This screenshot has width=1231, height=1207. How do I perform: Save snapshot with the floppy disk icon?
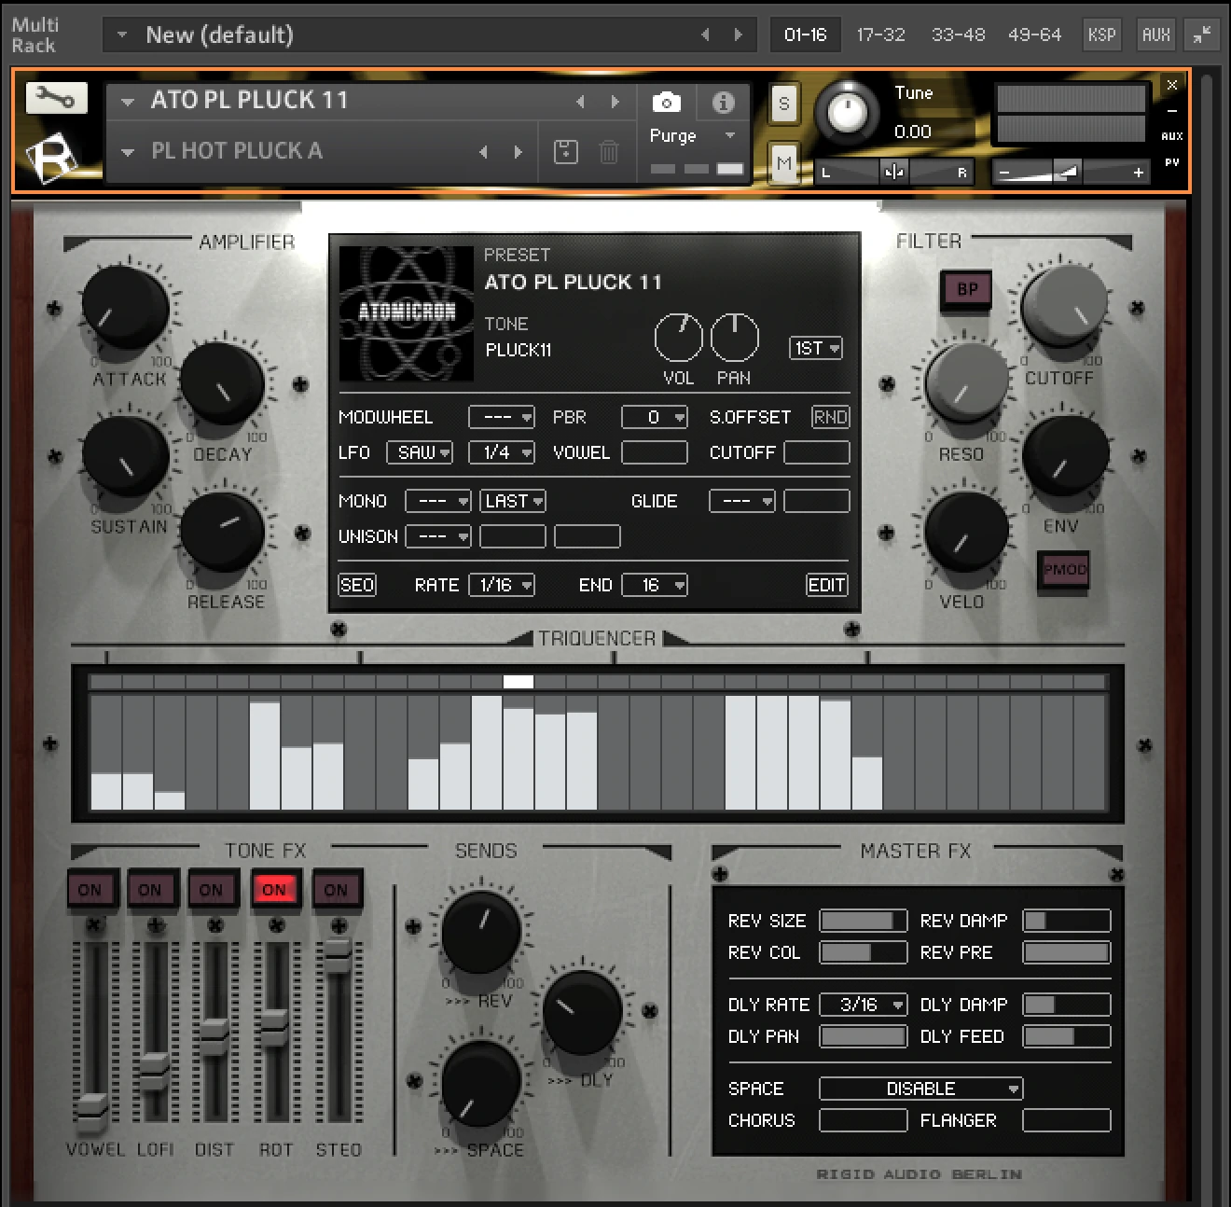click(566, 151)
